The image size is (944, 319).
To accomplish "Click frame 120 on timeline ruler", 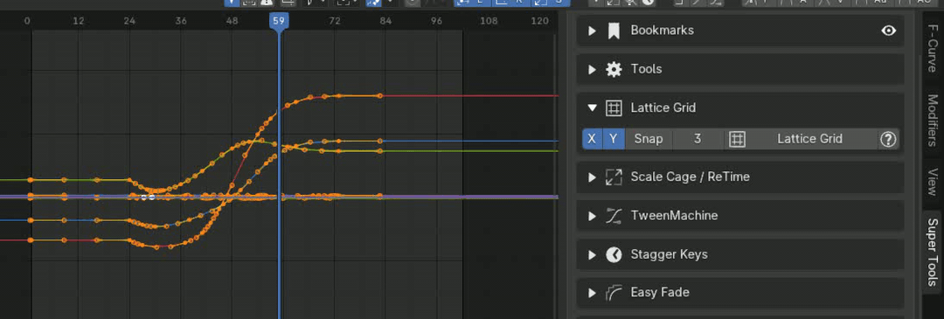I will [539, 21].
